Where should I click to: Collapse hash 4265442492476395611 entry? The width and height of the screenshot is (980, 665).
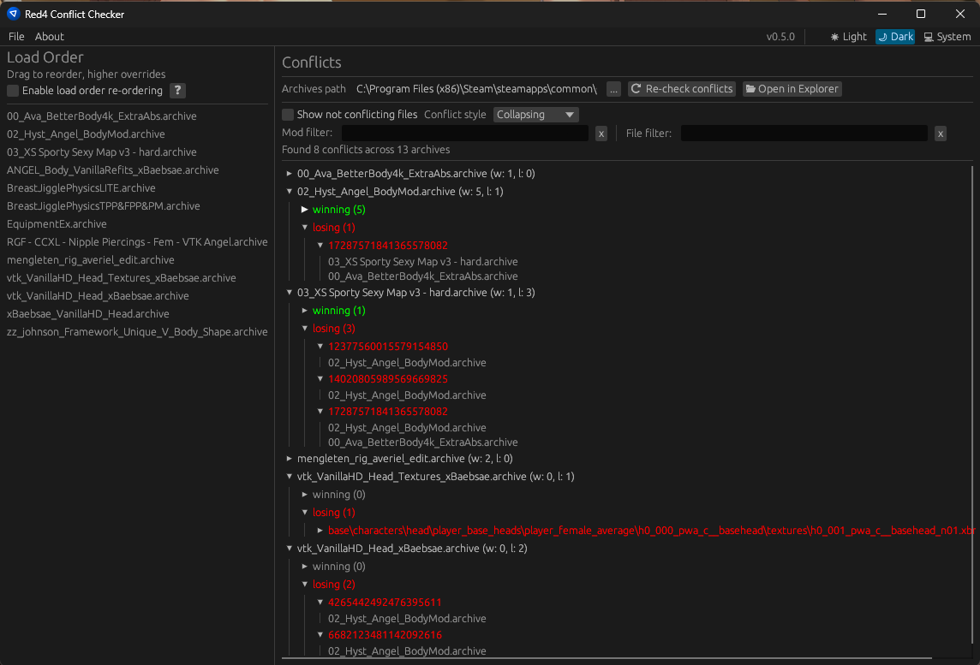pos(320,603)
